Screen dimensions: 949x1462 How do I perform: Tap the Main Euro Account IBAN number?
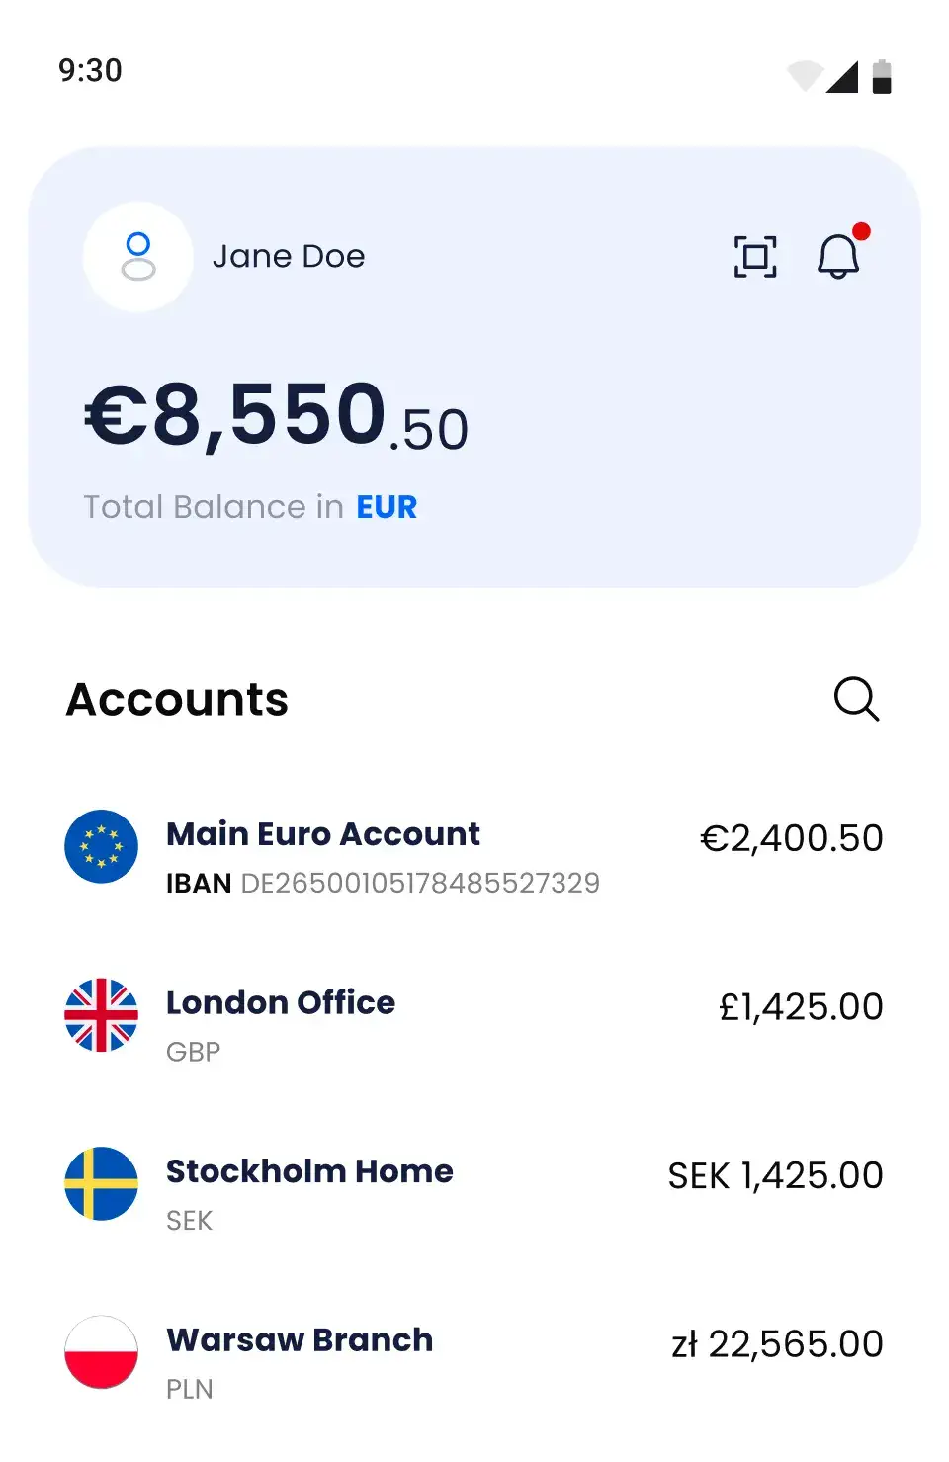click(x=420, y=883)
